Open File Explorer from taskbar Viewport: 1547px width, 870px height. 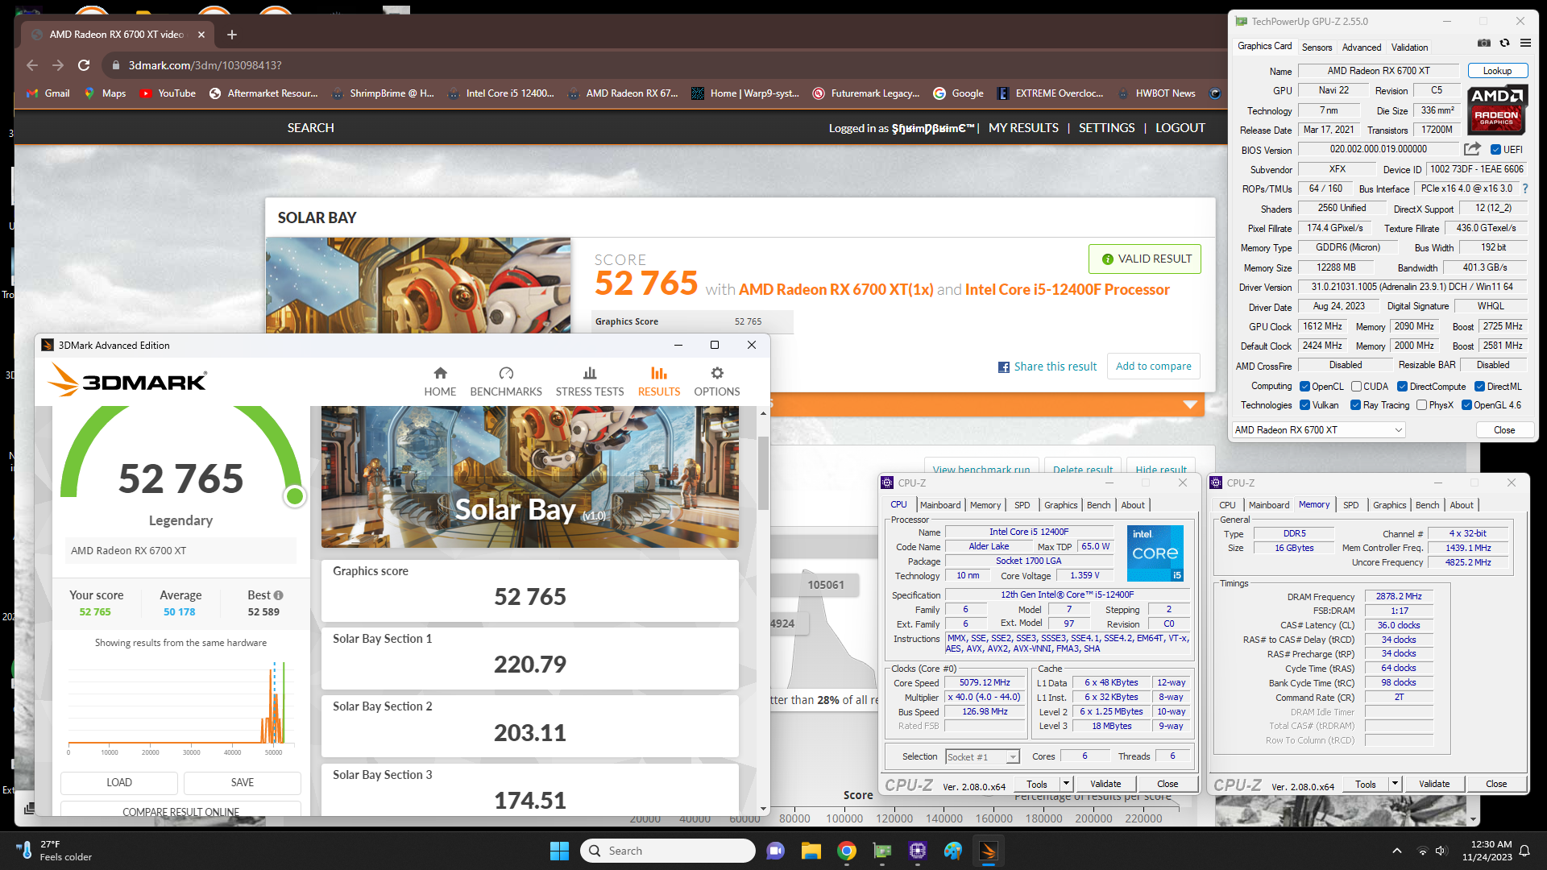click(x=811, y=851)
